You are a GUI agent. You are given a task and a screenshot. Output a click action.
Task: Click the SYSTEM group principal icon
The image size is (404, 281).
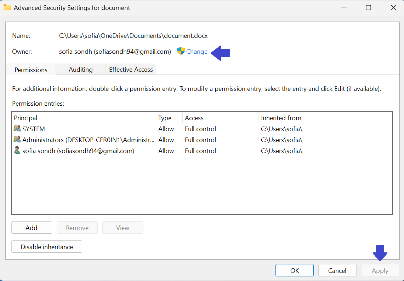[x=17, y=129]
